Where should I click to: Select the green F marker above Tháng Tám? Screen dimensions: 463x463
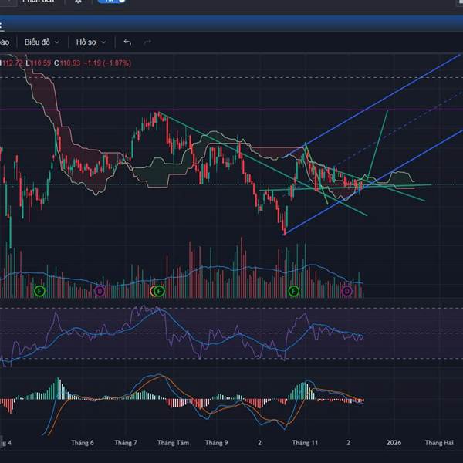[157, 291]
